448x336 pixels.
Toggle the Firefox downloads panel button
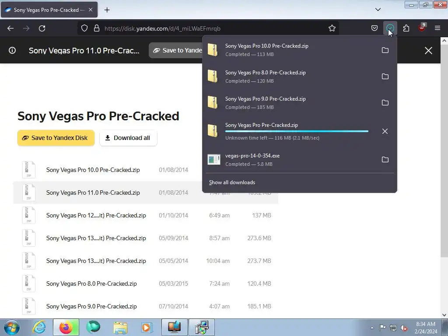pyautogui.click(x=390, y=28)
